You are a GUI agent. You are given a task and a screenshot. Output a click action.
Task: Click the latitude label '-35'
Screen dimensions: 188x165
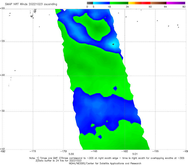coord(2,111)
